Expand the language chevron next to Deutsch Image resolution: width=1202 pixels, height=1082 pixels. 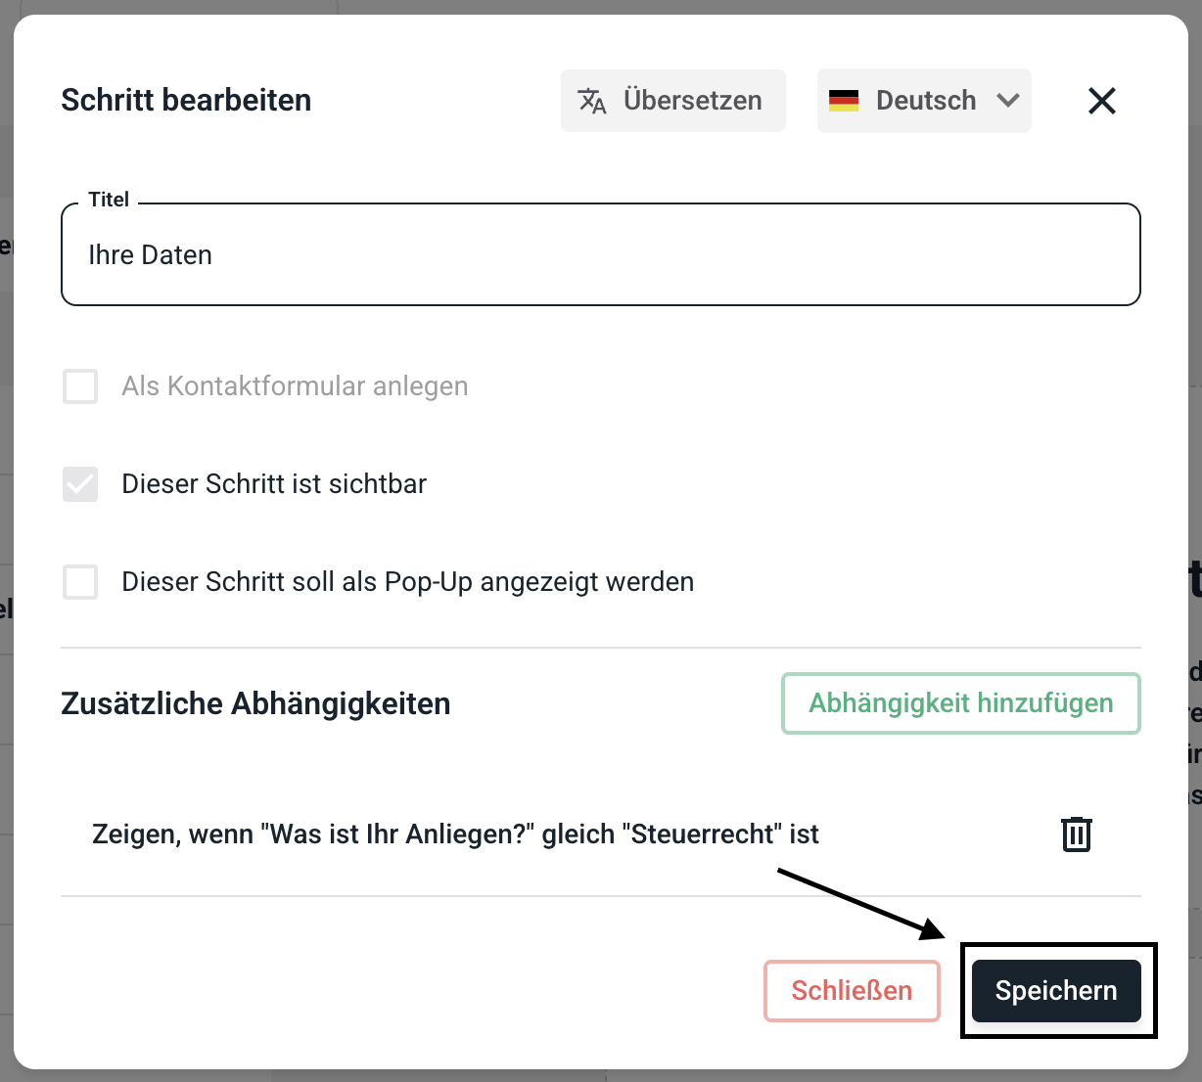point(1008,101)
